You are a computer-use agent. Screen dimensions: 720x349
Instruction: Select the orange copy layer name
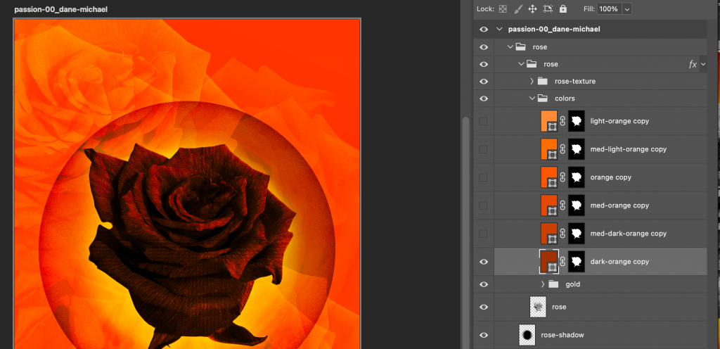611,177
